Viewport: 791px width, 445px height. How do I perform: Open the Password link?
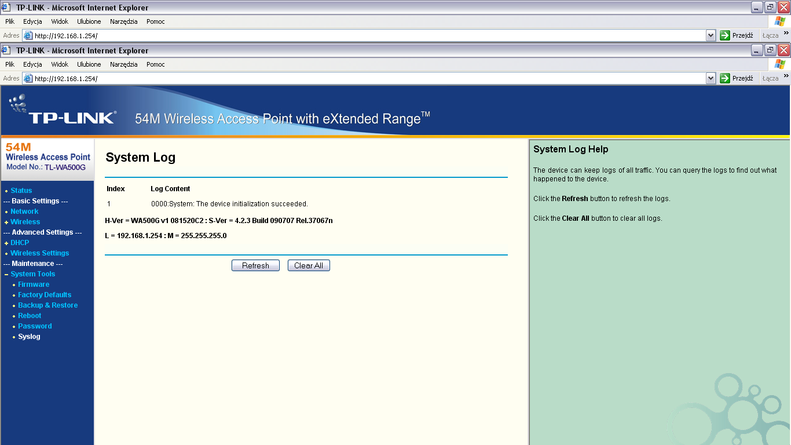tap(35, 326)
